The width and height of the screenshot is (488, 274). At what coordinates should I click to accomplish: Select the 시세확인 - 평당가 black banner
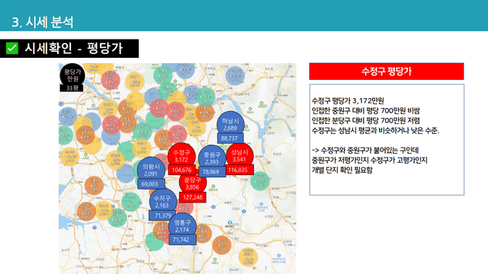(69, 49)
